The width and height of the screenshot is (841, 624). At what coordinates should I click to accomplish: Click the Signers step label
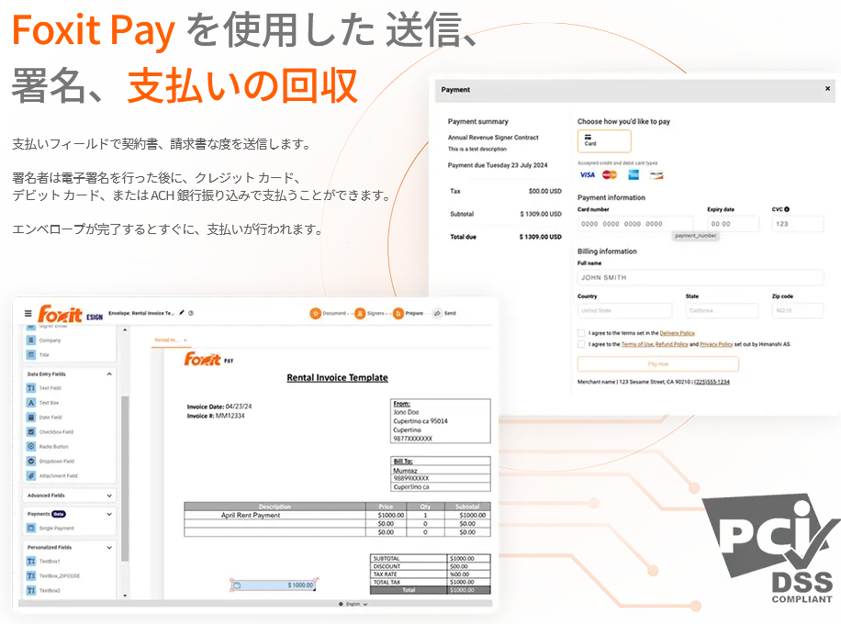click(x=376, y=313)
